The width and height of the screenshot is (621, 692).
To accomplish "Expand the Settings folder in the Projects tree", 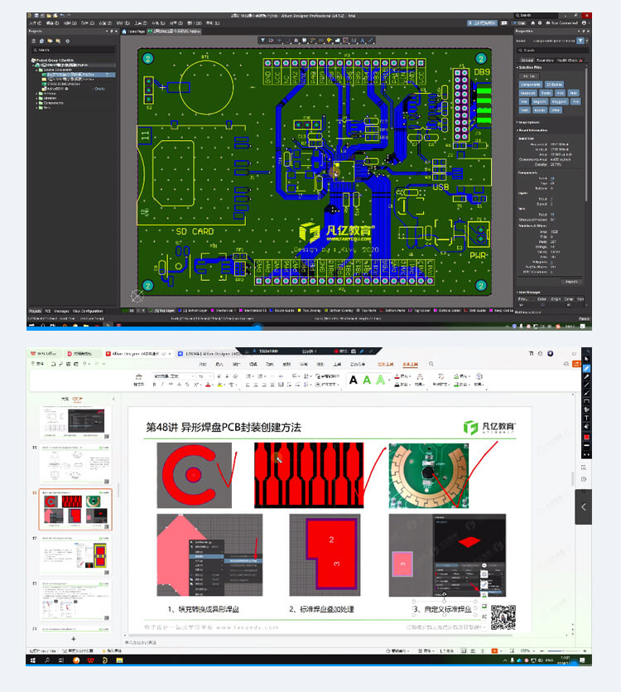I will tap(37, 93).
